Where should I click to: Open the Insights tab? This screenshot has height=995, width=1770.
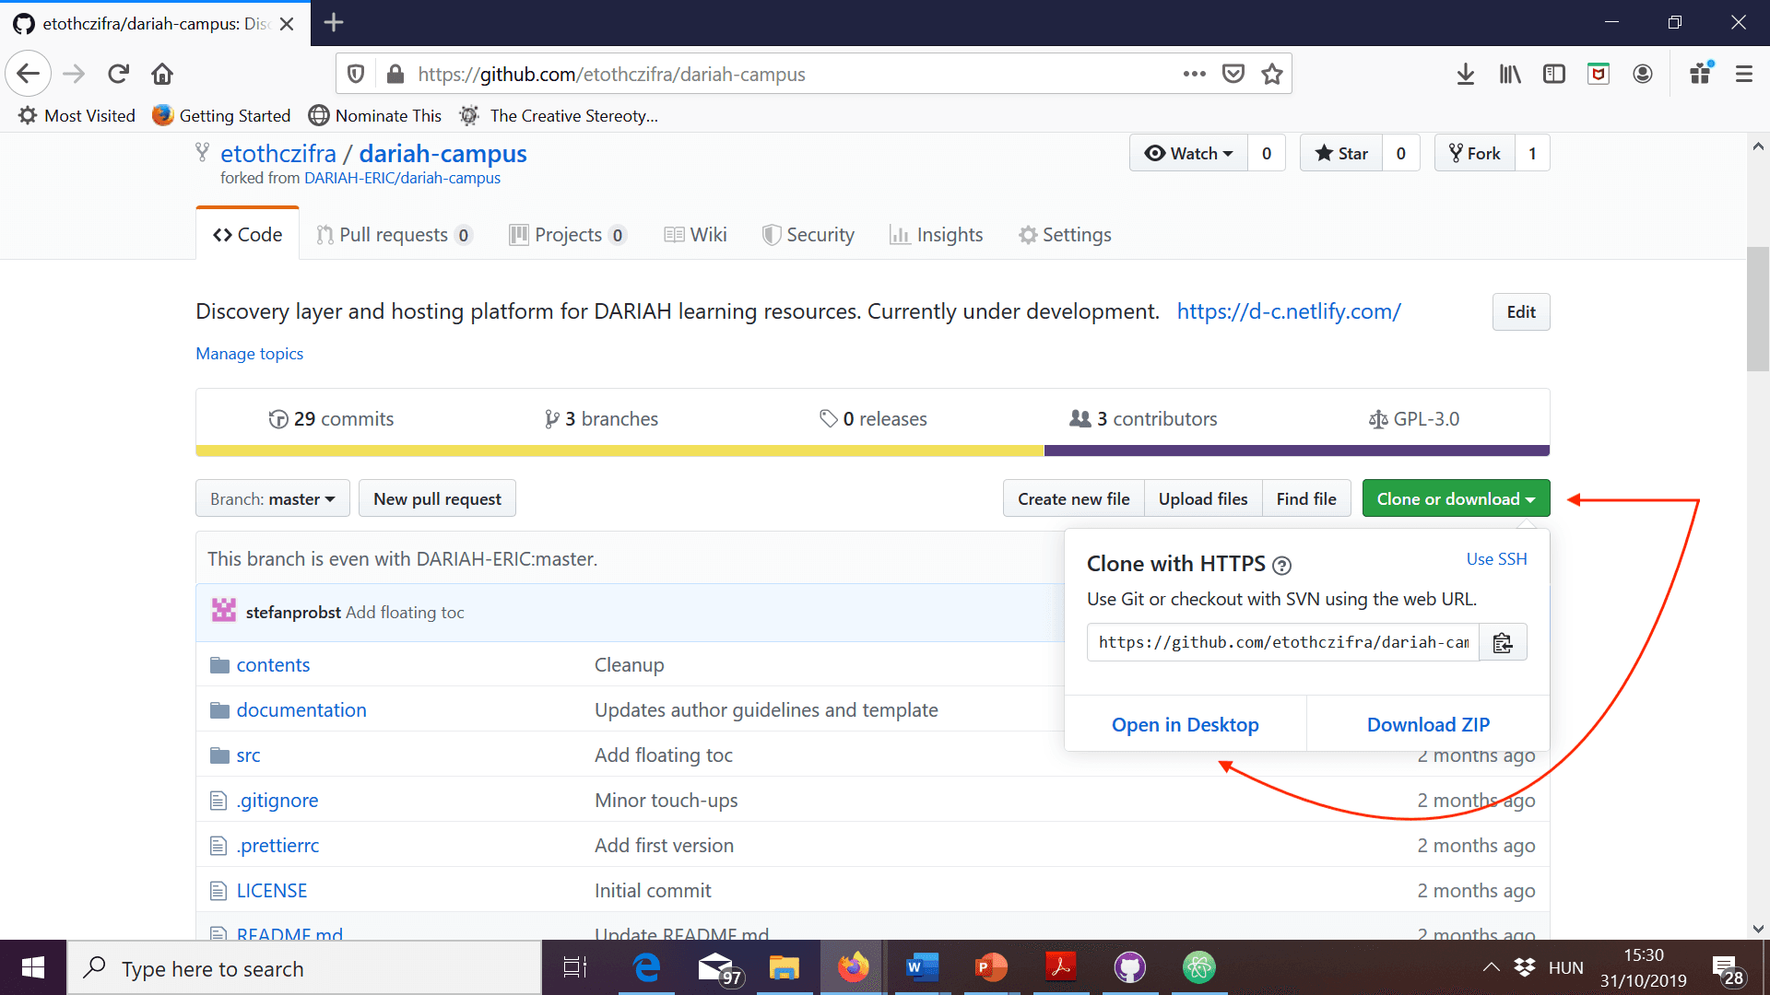point(937,235)
